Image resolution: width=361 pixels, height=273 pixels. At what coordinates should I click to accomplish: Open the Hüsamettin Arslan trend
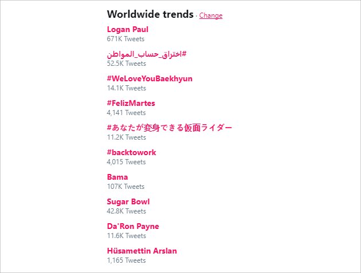click(x=142, y=251)
